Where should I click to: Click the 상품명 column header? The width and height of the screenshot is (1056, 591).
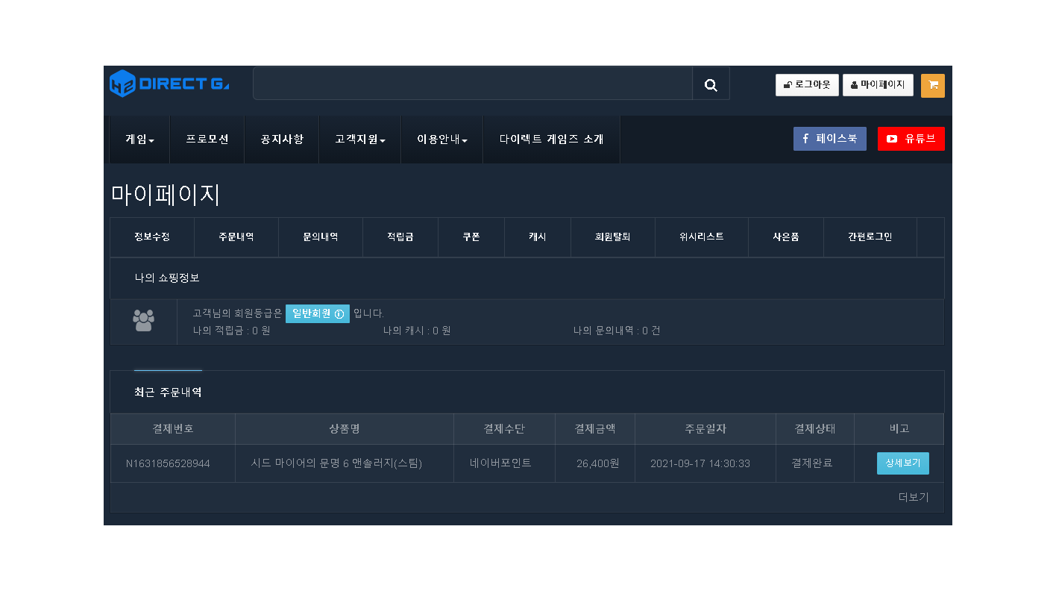(x=345, y=429)
